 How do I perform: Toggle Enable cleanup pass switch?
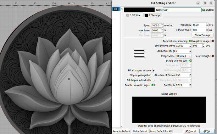pos(190,60)
